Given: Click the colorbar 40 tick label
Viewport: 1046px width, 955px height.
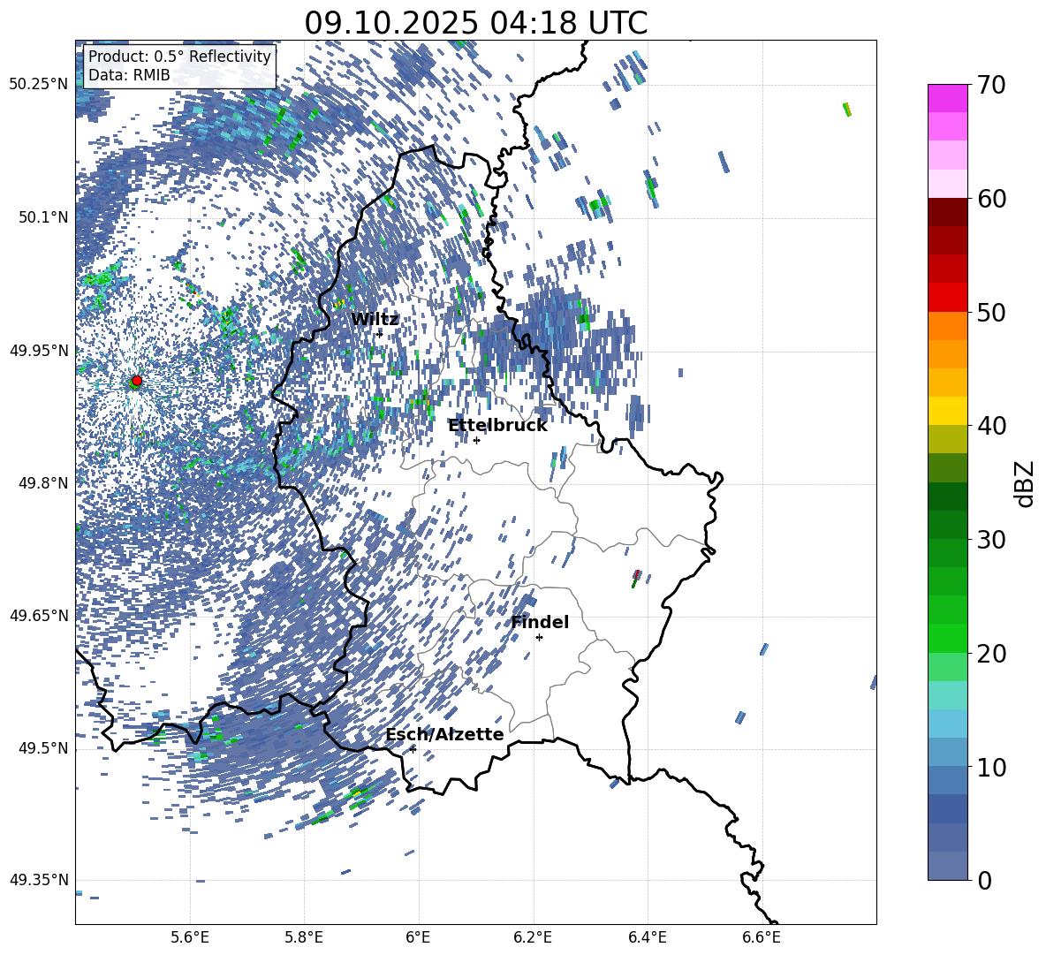Looking at the screenshot, I should click(991, 426).
